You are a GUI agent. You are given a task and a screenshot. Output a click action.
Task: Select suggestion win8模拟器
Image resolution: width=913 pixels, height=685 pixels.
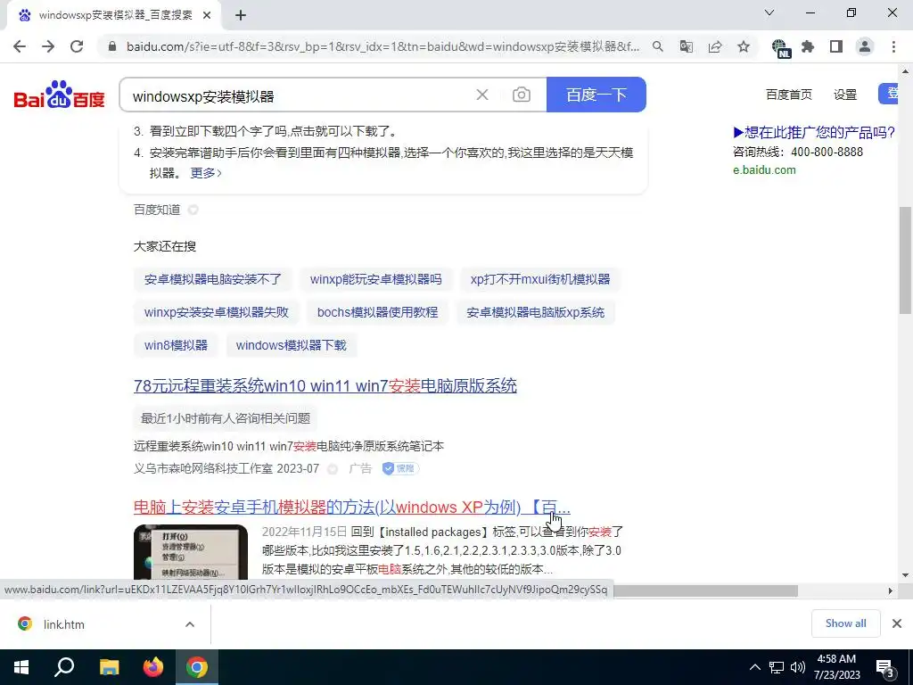pyautogui.click(x=176, y=345)
